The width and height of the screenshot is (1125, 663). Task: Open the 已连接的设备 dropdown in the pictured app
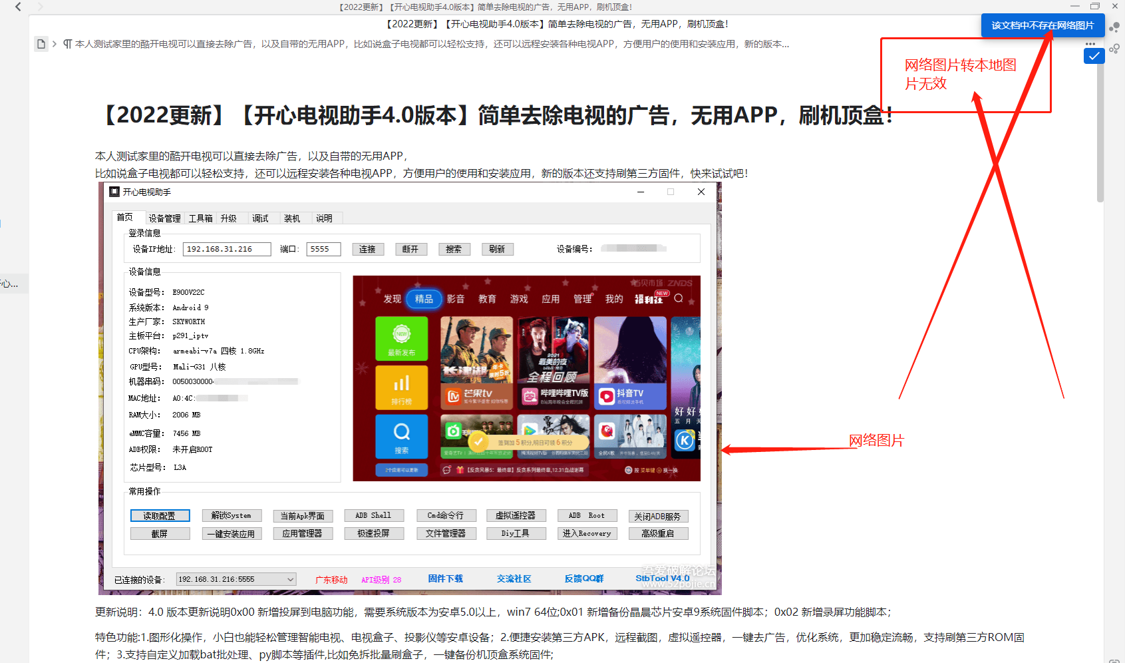tap(236, 579)
